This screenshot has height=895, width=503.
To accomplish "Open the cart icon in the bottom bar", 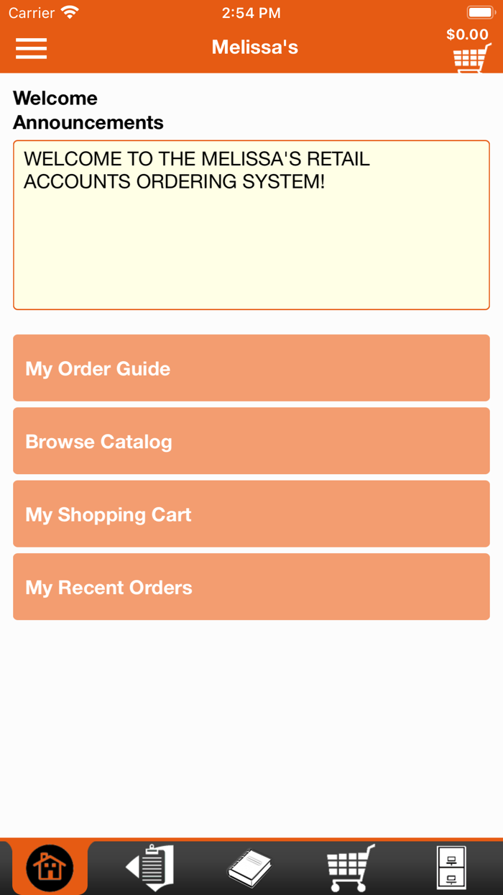I will (349, 867).
